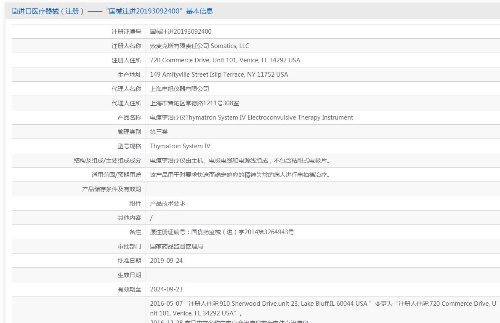Screen dimensions: 500x323
Task: Click the 其他内容 label
Action: pyautogui.click(x=129, y=218)
